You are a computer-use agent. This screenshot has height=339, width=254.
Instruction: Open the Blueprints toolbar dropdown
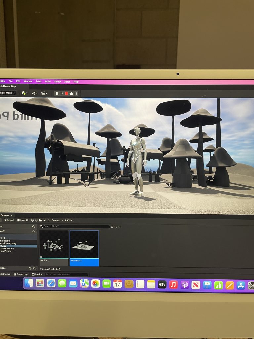(34, 93)
